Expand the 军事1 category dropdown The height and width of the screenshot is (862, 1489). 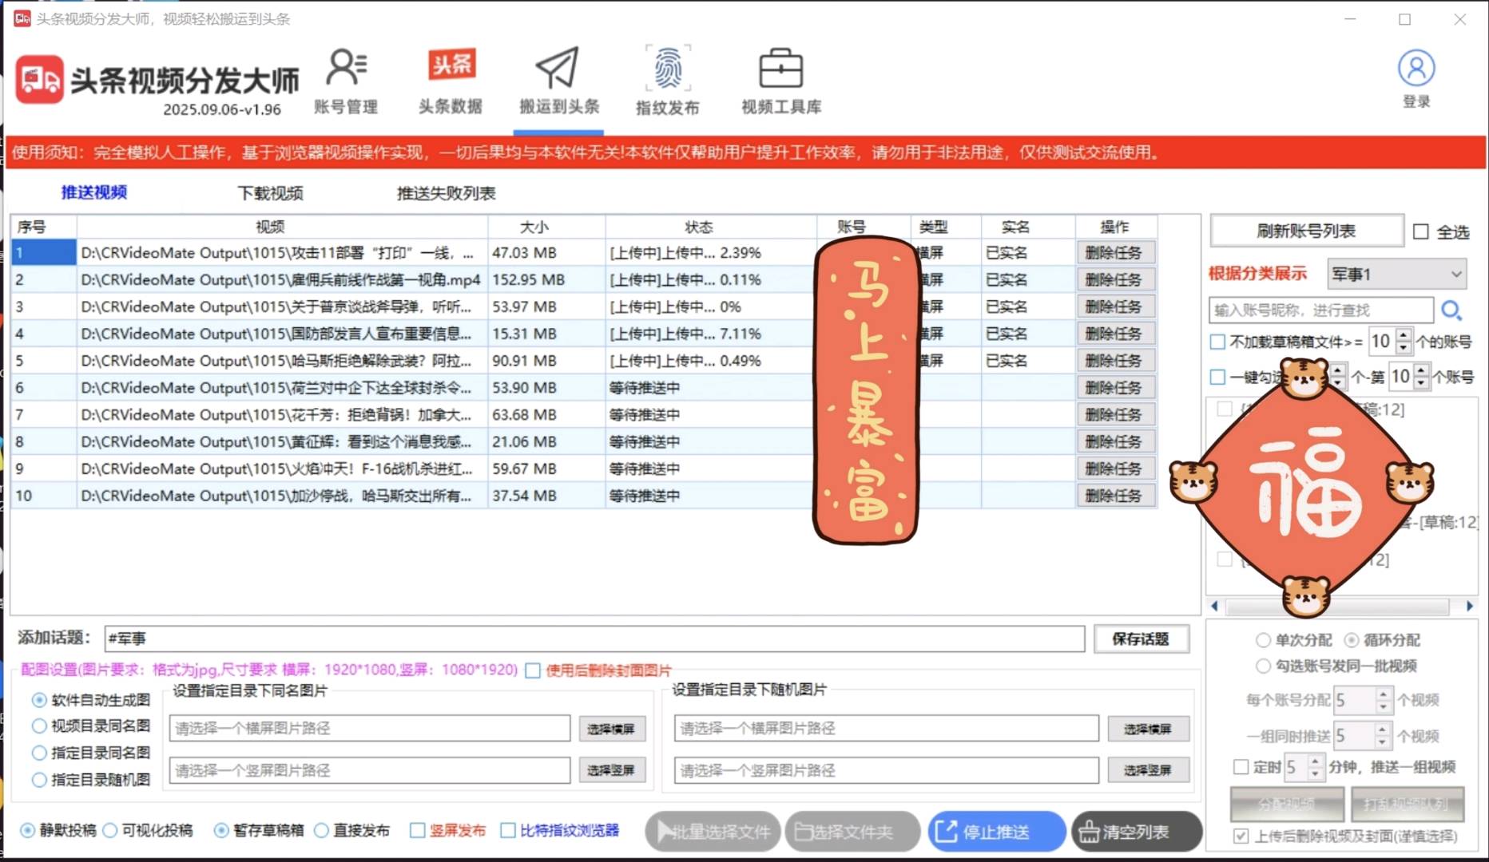(1455, 274)
